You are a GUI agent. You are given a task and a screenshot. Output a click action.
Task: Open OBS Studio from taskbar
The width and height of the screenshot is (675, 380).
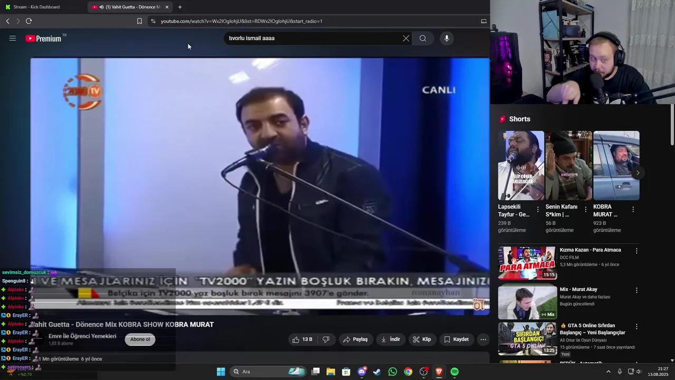(x=423, y=372)
